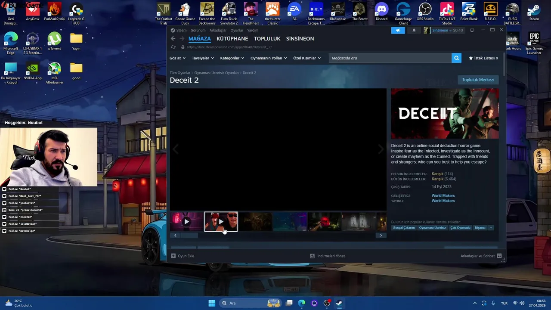
Task: Expand the Kategoriler menu
Action: [232, 58]
